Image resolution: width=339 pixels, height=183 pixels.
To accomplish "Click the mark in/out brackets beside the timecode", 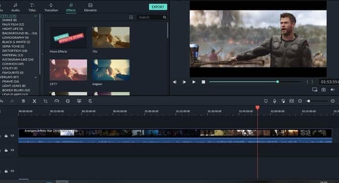I will pyautogui.click(x=310, y=82).
